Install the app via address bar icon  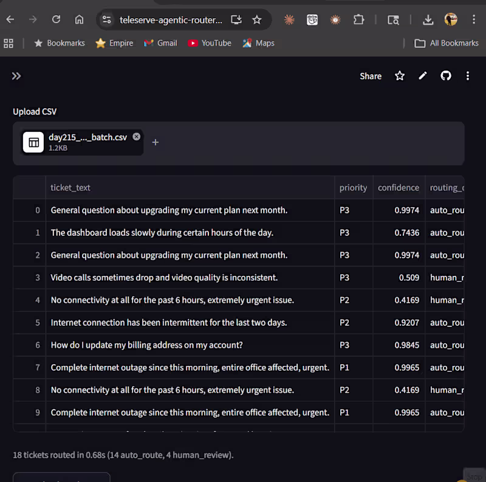point(236,20)
